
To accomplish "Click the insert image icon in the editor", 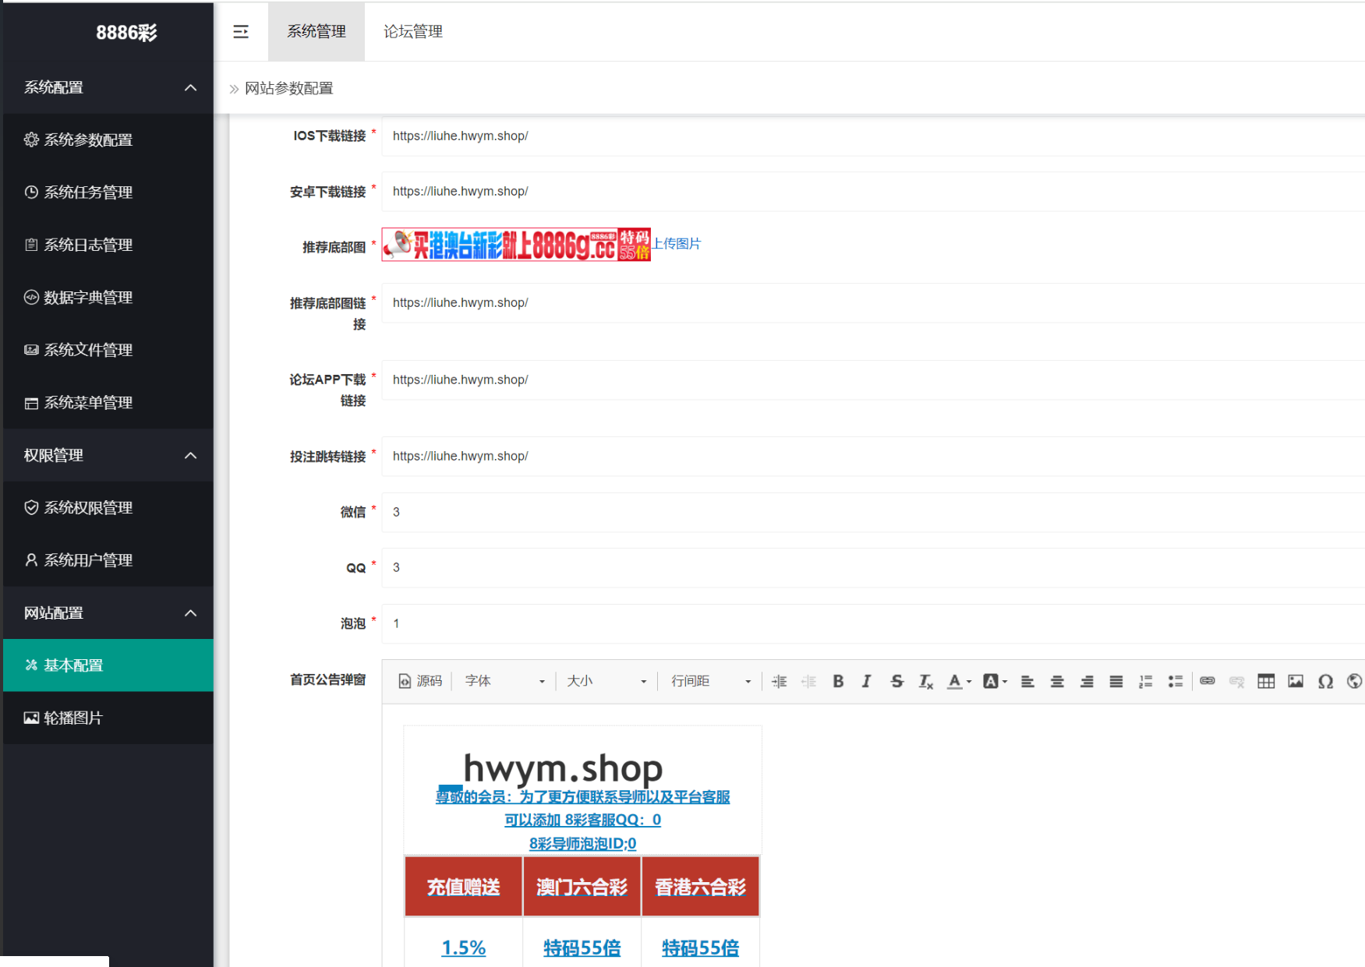I will pos(1296,681).
